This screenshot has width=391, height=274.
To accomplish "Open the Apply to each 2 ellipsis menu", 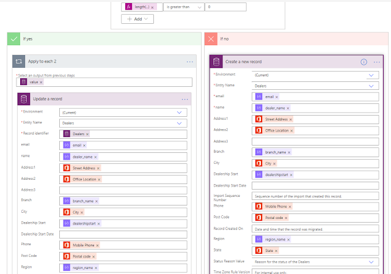I will coord(190,62).
